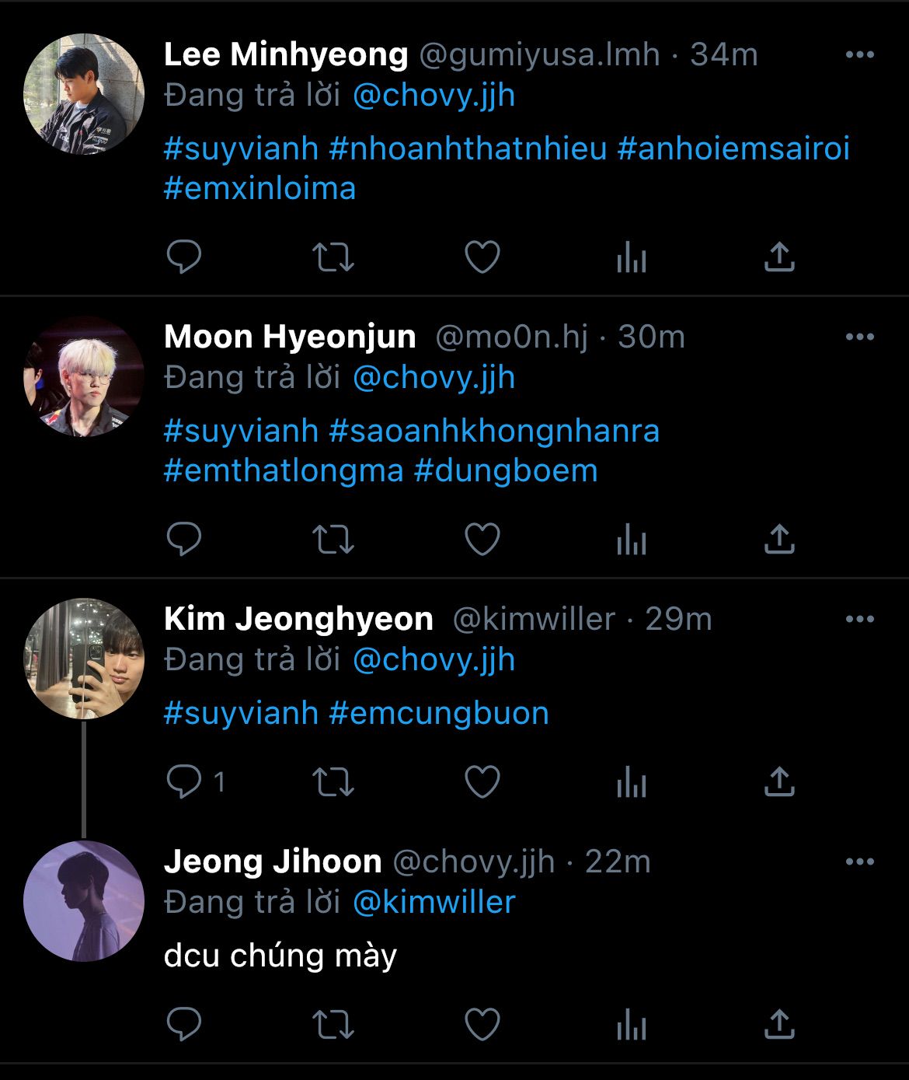View analytics on Moon Hyeonjun's tweet

point(631,540)
